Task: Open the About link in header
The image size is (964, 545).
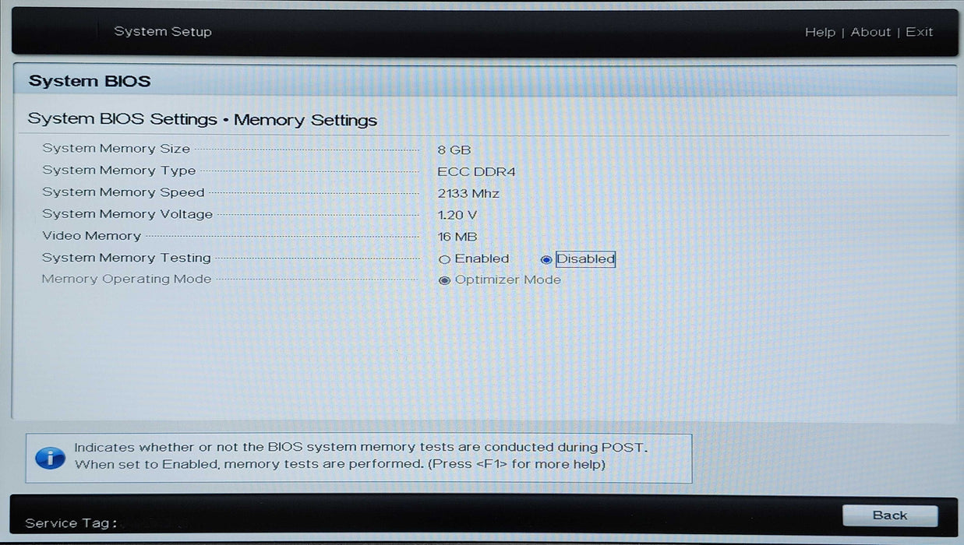Action: pos(870,32)
